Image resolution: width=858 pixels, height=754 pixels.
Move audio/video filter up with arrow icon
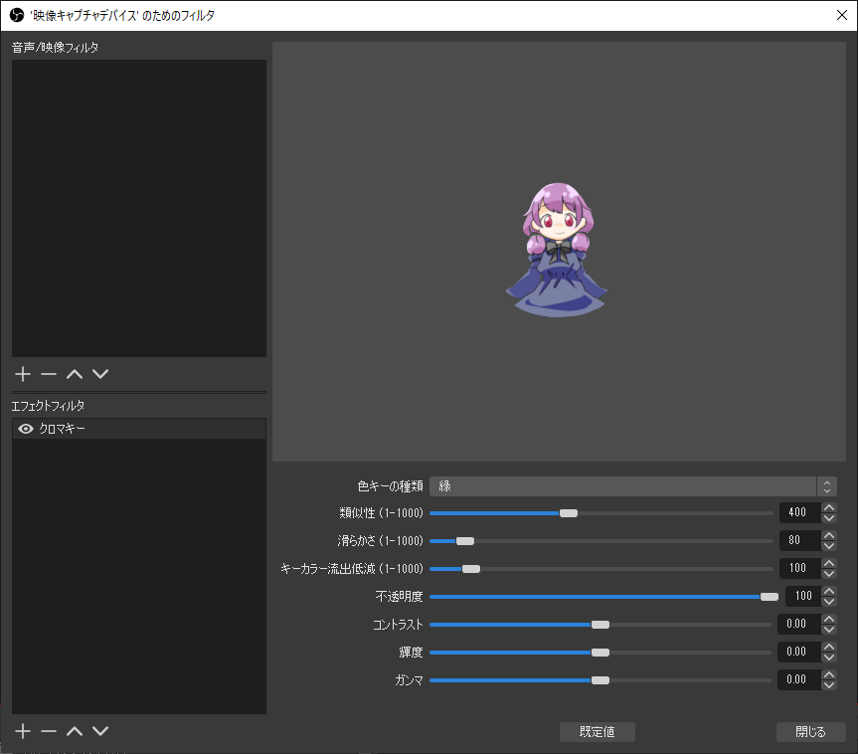pos(75,374)
